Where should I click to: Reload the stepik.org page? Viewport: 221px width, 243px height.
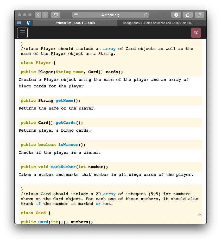tap(146, 15)
